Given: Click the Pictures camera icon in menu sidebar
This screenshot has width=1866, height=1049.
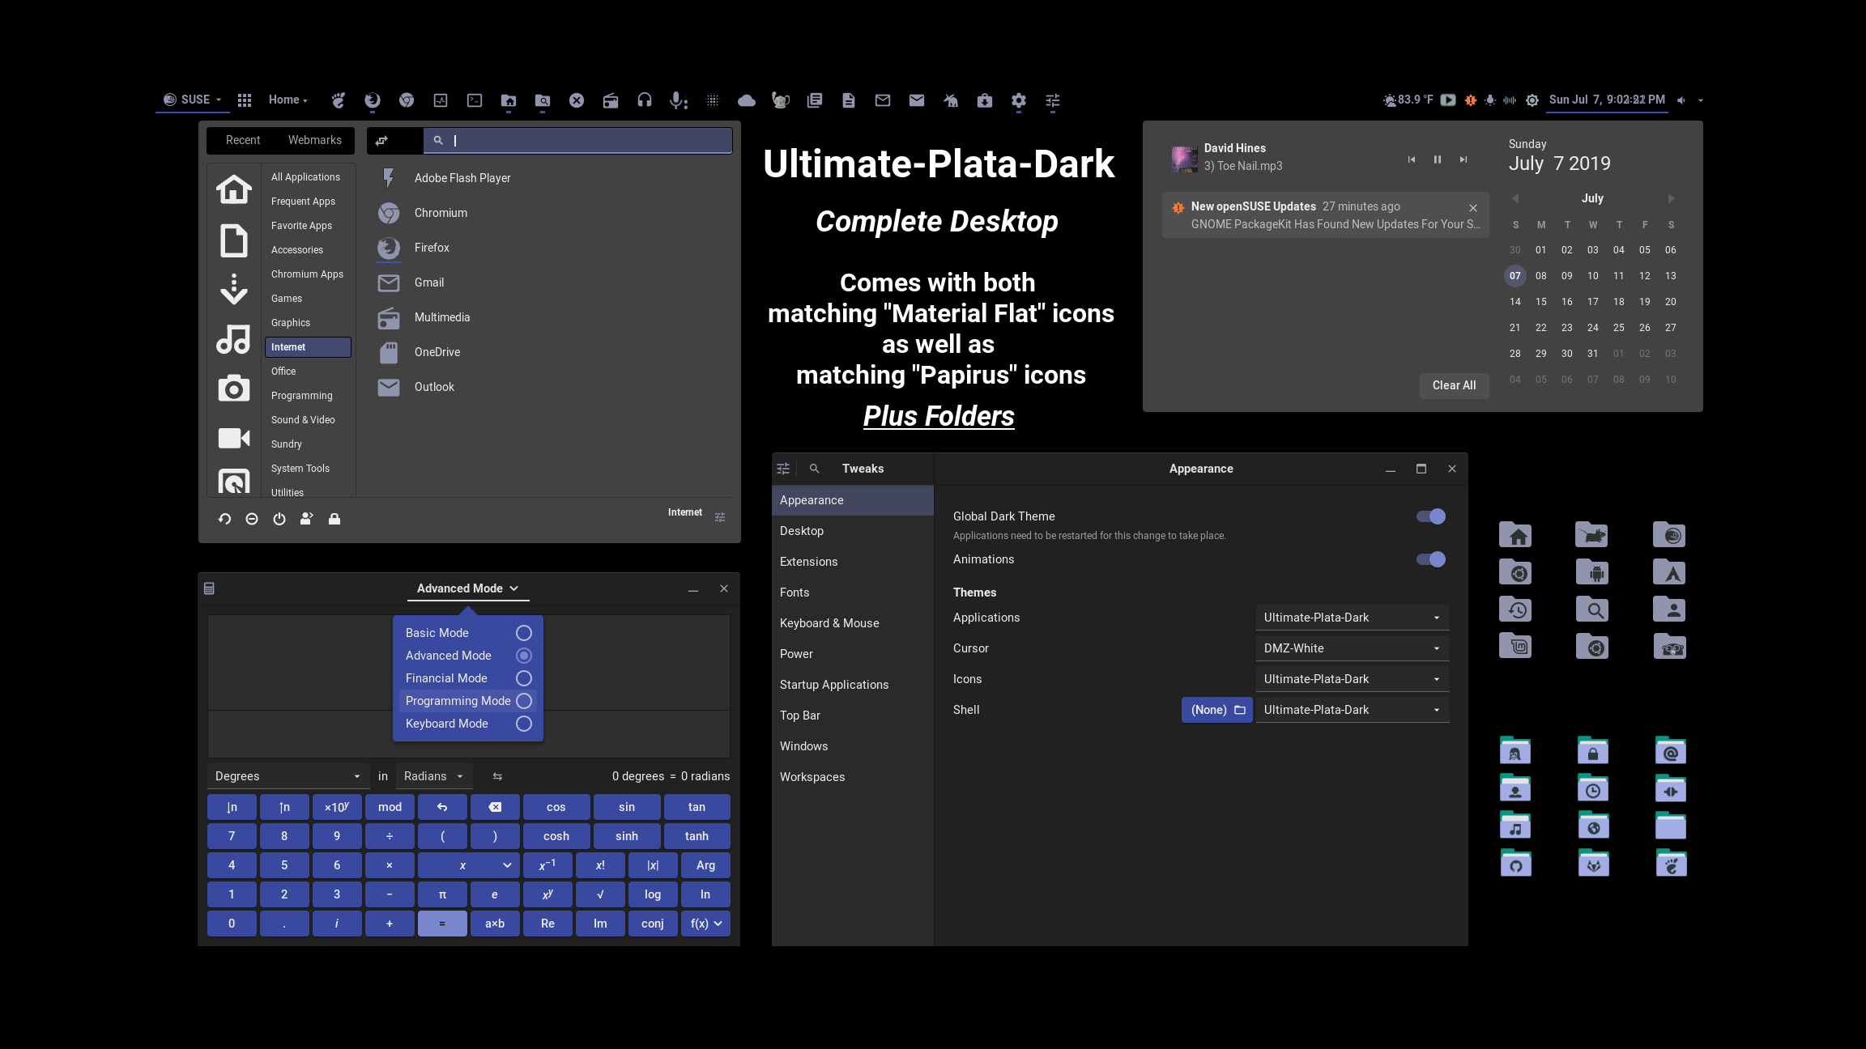Looking at the screenshot, I should pyautogui.click(x=234, y=389).
